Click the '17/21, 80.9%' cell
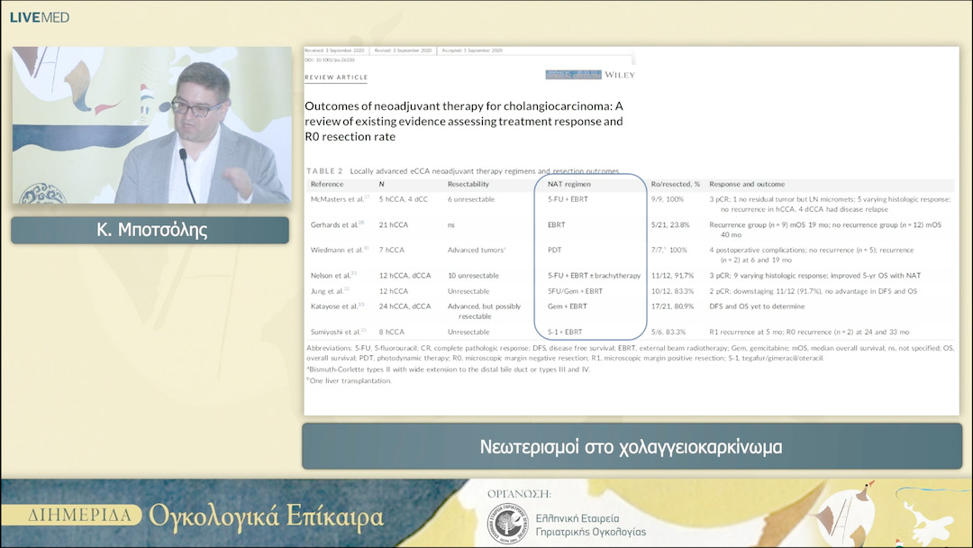973x548 pixels. (x=672, y=306)
